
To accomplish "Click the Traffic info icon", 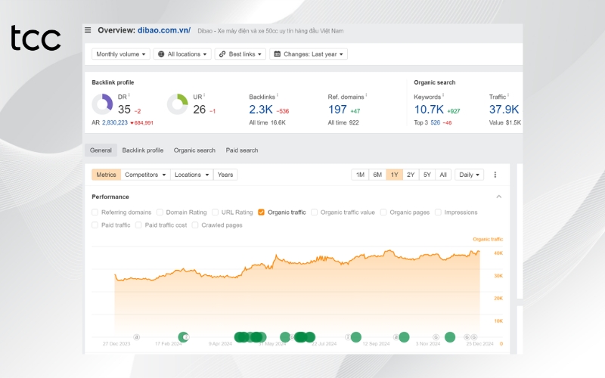I will pyautogui.click(x=508, y=95).
